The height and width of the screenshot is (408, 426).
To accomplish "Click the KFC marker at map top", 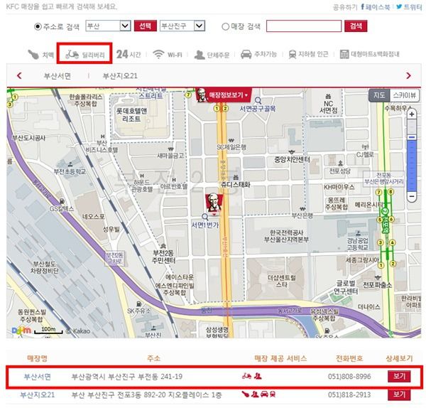I will pos(201,95).
